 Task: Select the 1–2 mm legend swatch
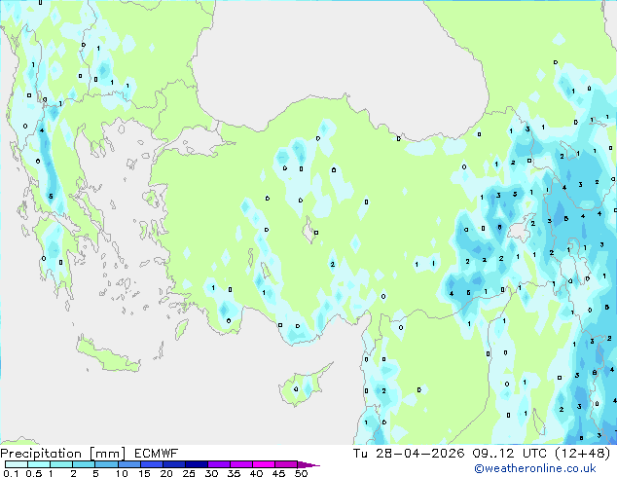click(61, 464)
